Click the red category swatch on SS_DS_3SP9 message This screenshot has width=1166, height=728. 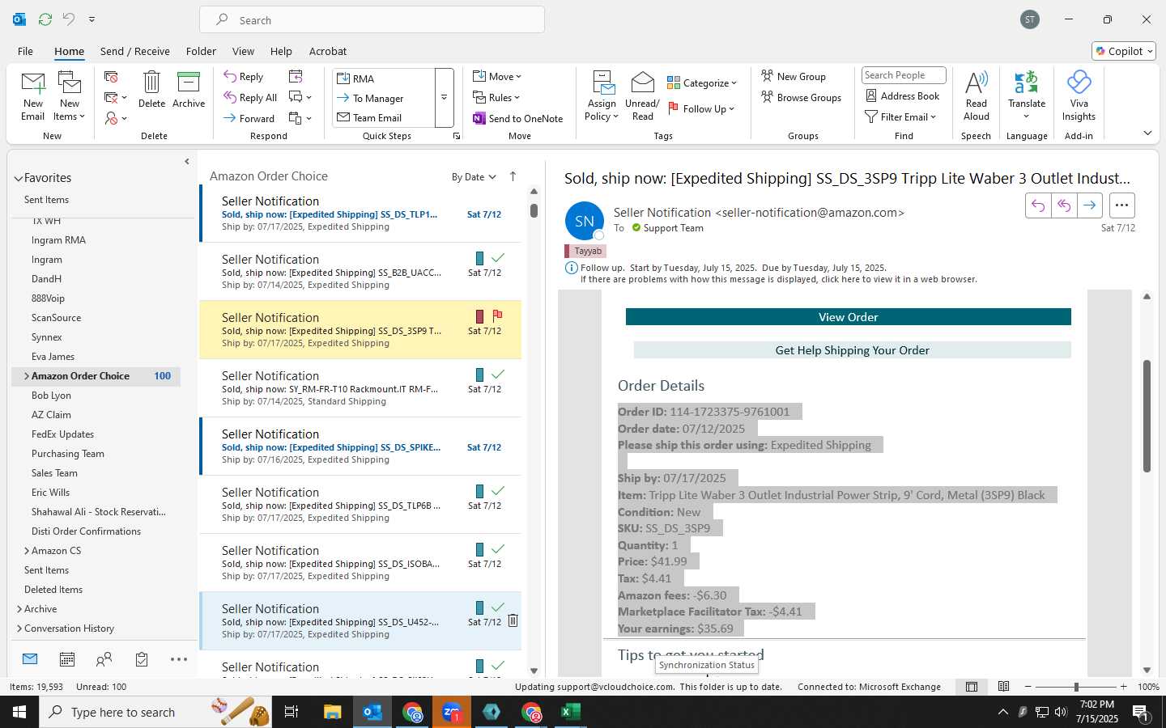click(479, 316)
